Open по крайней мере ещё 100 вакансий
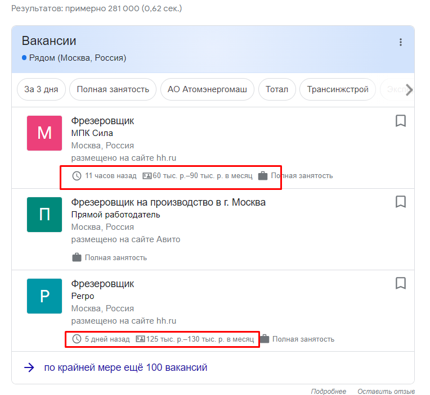The image size is (430, 395). click(126, 367)
